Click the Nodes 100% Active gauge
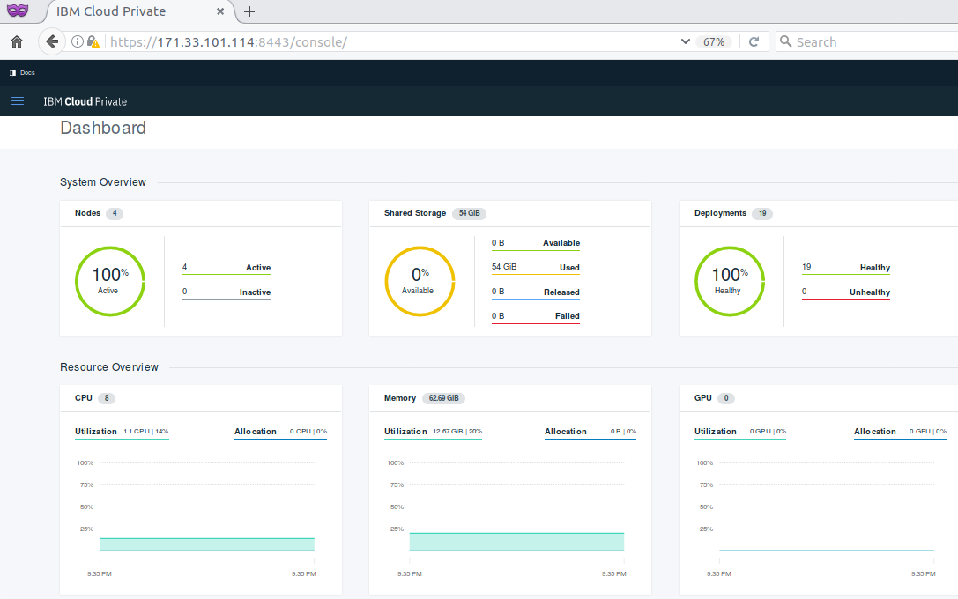This screenshot has height=599, width=958. [110, 281]
